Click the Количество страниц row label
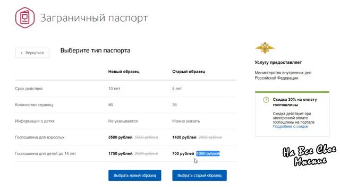 (34, 105)
